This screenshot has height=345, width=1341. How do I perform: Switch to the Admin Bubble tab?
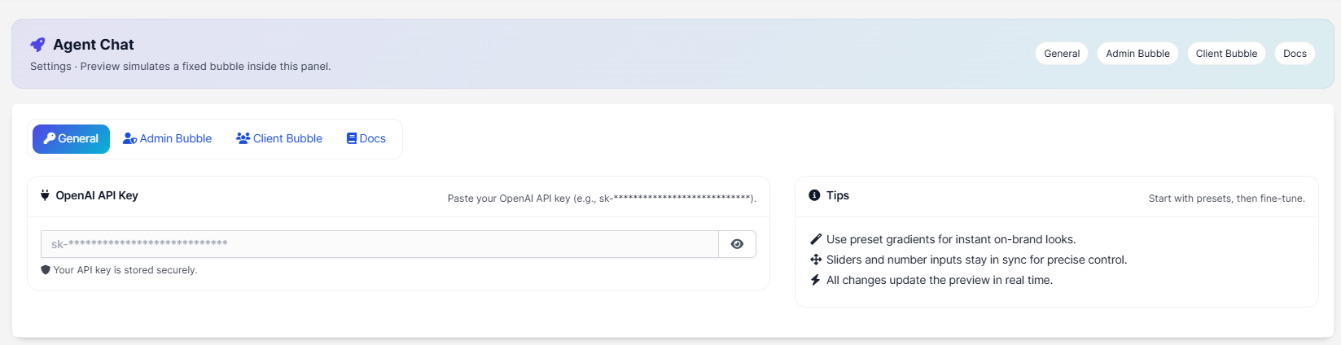(168, 138)
